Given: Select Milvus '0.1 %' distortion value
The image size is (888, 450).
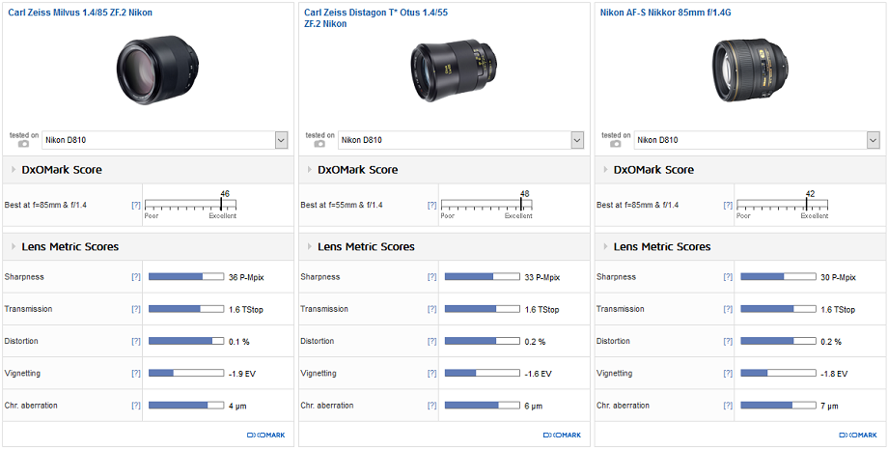Looking at the screenshot, I should click(x=239, y=342).
